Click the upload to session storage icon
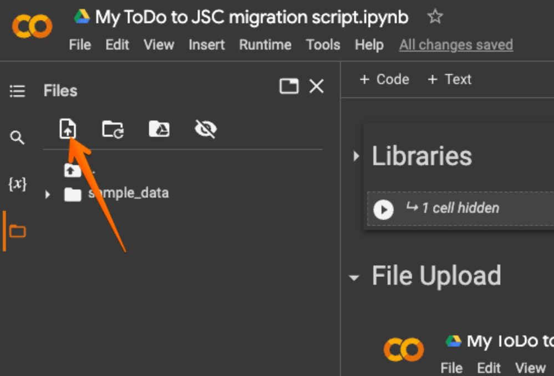Viewport: 554px width, 376px height. 68,128
